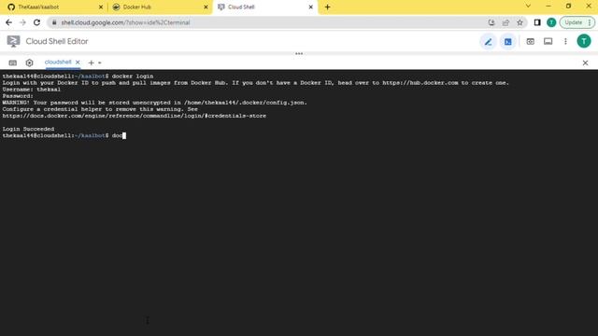The image size is (598, 336).
Task: Close the Cloud Shell browser tab
Action: click(x=310, y=7)
